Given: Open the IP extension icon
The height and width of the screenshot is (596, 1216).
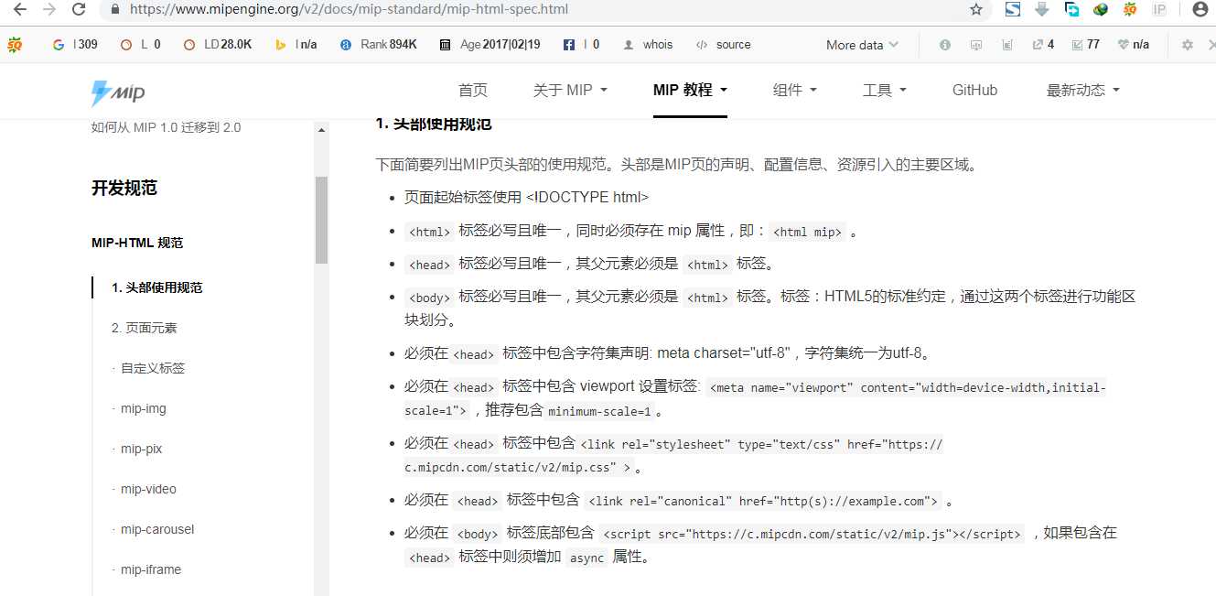Looking at the screenshot, I should pos(1159,9).
